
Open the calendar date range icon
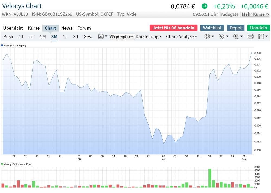click(101, 36)
